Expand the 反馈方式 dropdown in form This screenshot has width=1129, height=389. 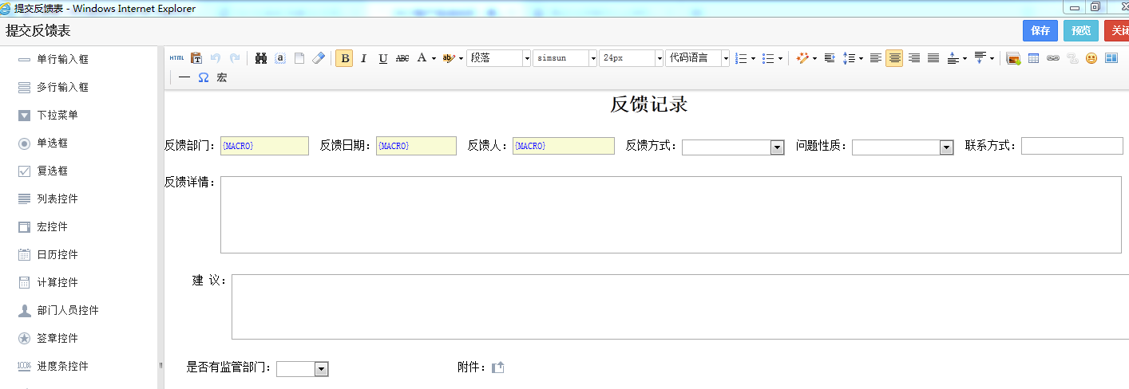(x=777, y=147)
